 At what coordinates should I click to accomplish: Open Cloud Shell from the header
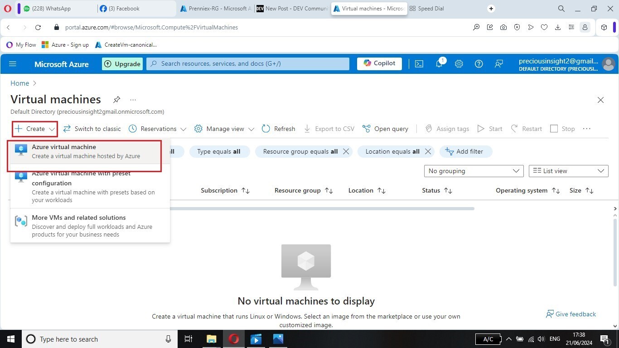pos(419,64)
